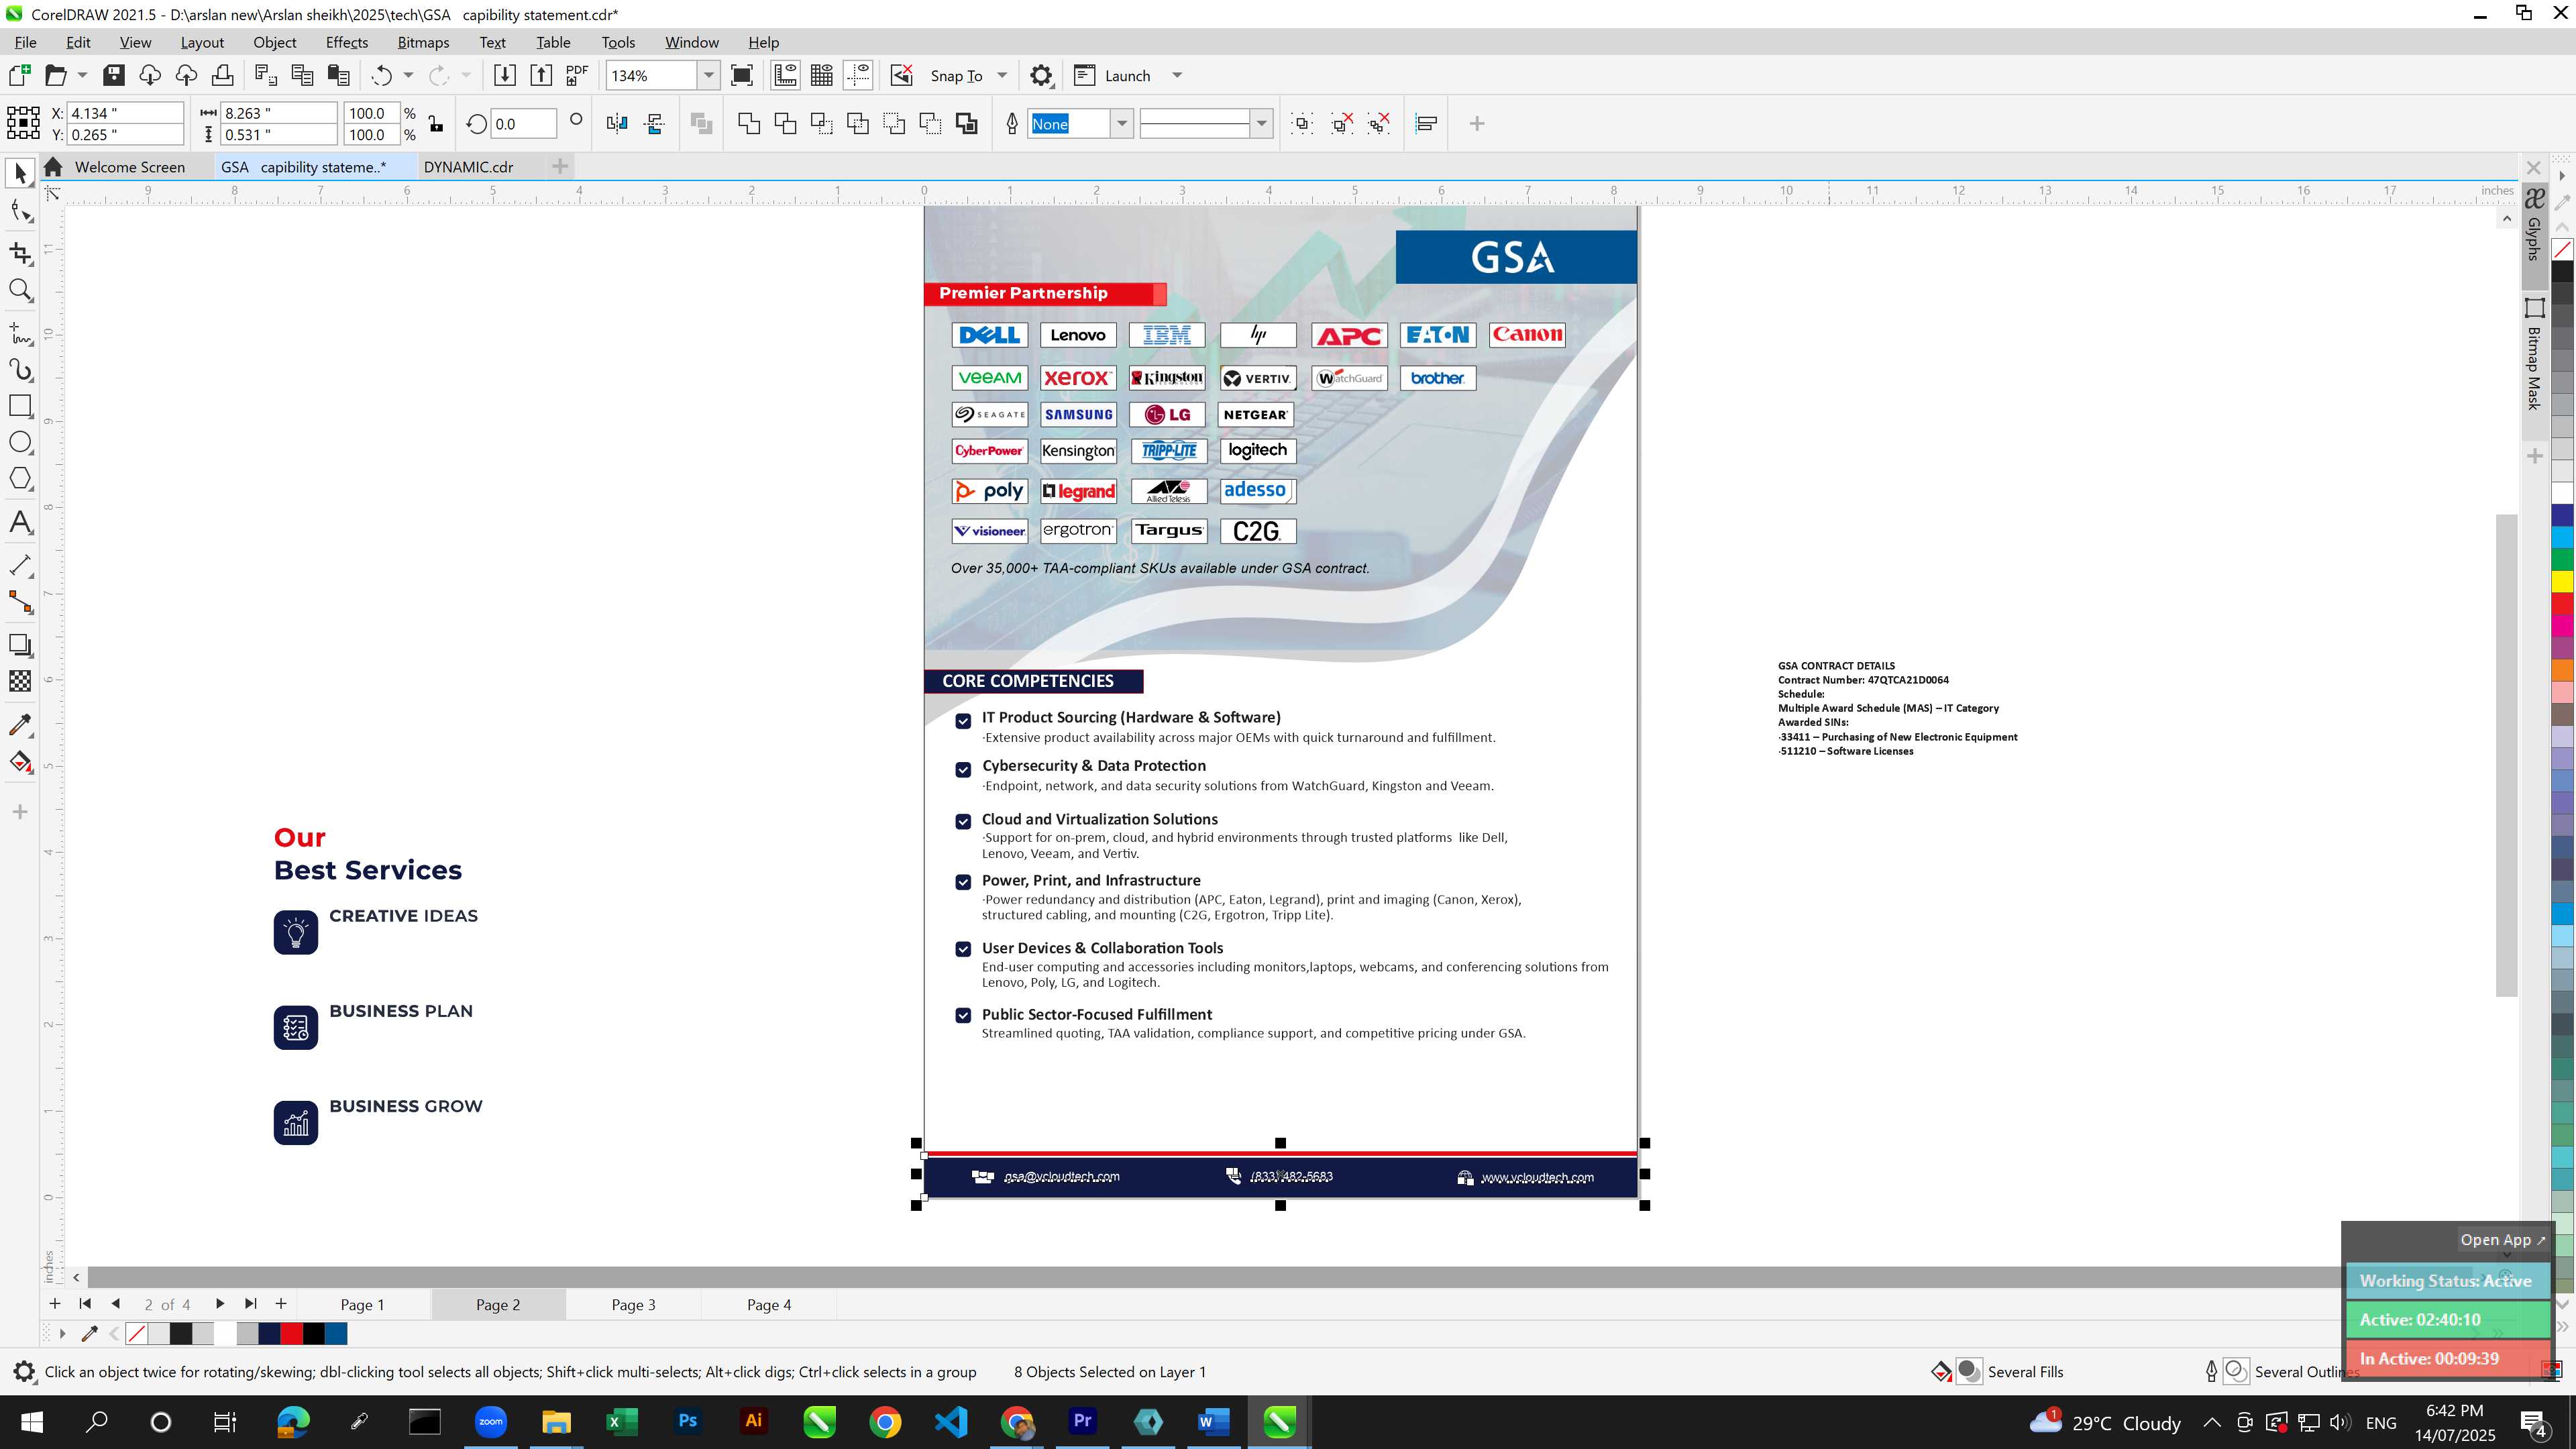2576x1449 pixels.
Task: Select the Rectangle tool
Action: click(x=20, y=405)
